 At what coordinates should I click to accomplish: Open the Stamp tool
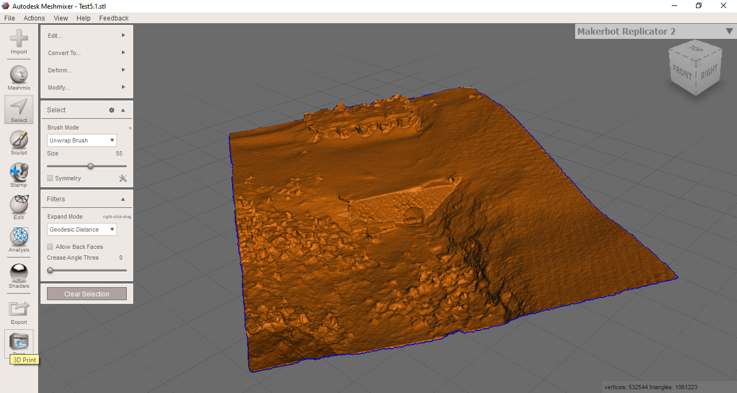click(19, 175)
